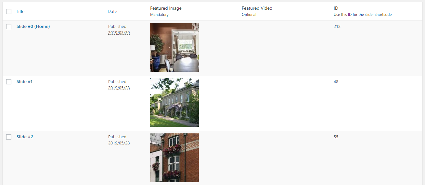Click the slide ID 212
The width and height of the screenshot is (425, 185).
(x=337, y=27)
